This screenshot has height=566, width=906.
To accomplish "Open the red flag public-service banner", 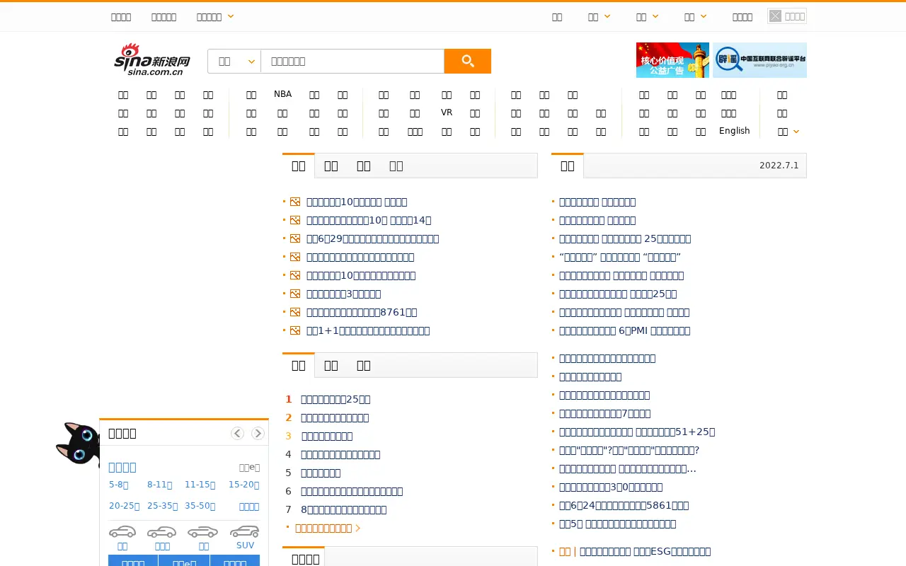I will [x=672, y=60].
